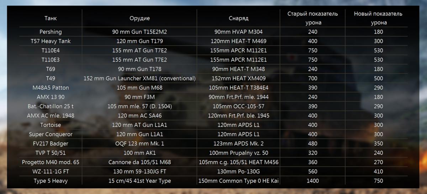Viewport: 427px width, 194px height.
Task: Click the "90mm Frt.Prf. mle. 1944" cell
Action: coord(238,97)
